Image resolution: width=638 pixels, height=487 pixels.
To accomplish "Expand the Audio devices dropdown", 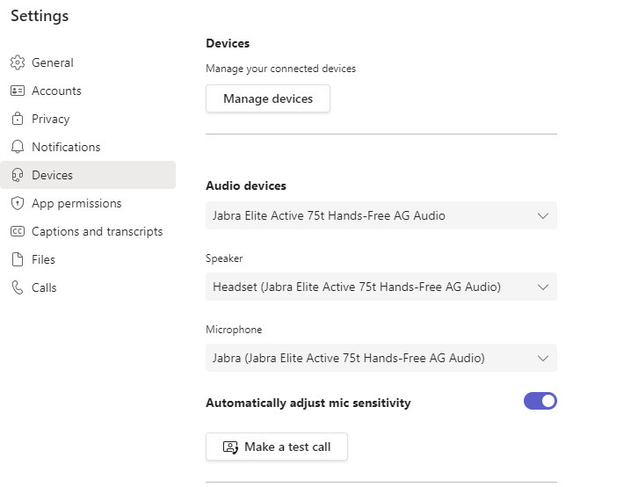I will pos(381,215).
